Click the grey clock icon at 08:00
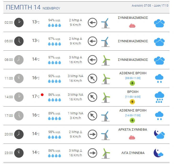 (19, 60)
